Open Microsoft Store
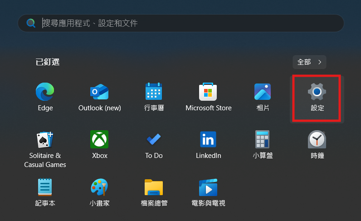 coord(208,97)
